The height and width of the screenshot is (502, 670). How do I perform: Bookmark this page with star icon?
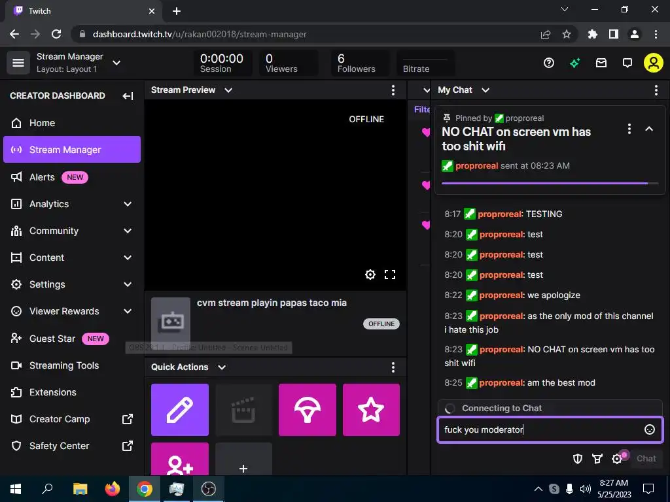(x=567, y=34)
